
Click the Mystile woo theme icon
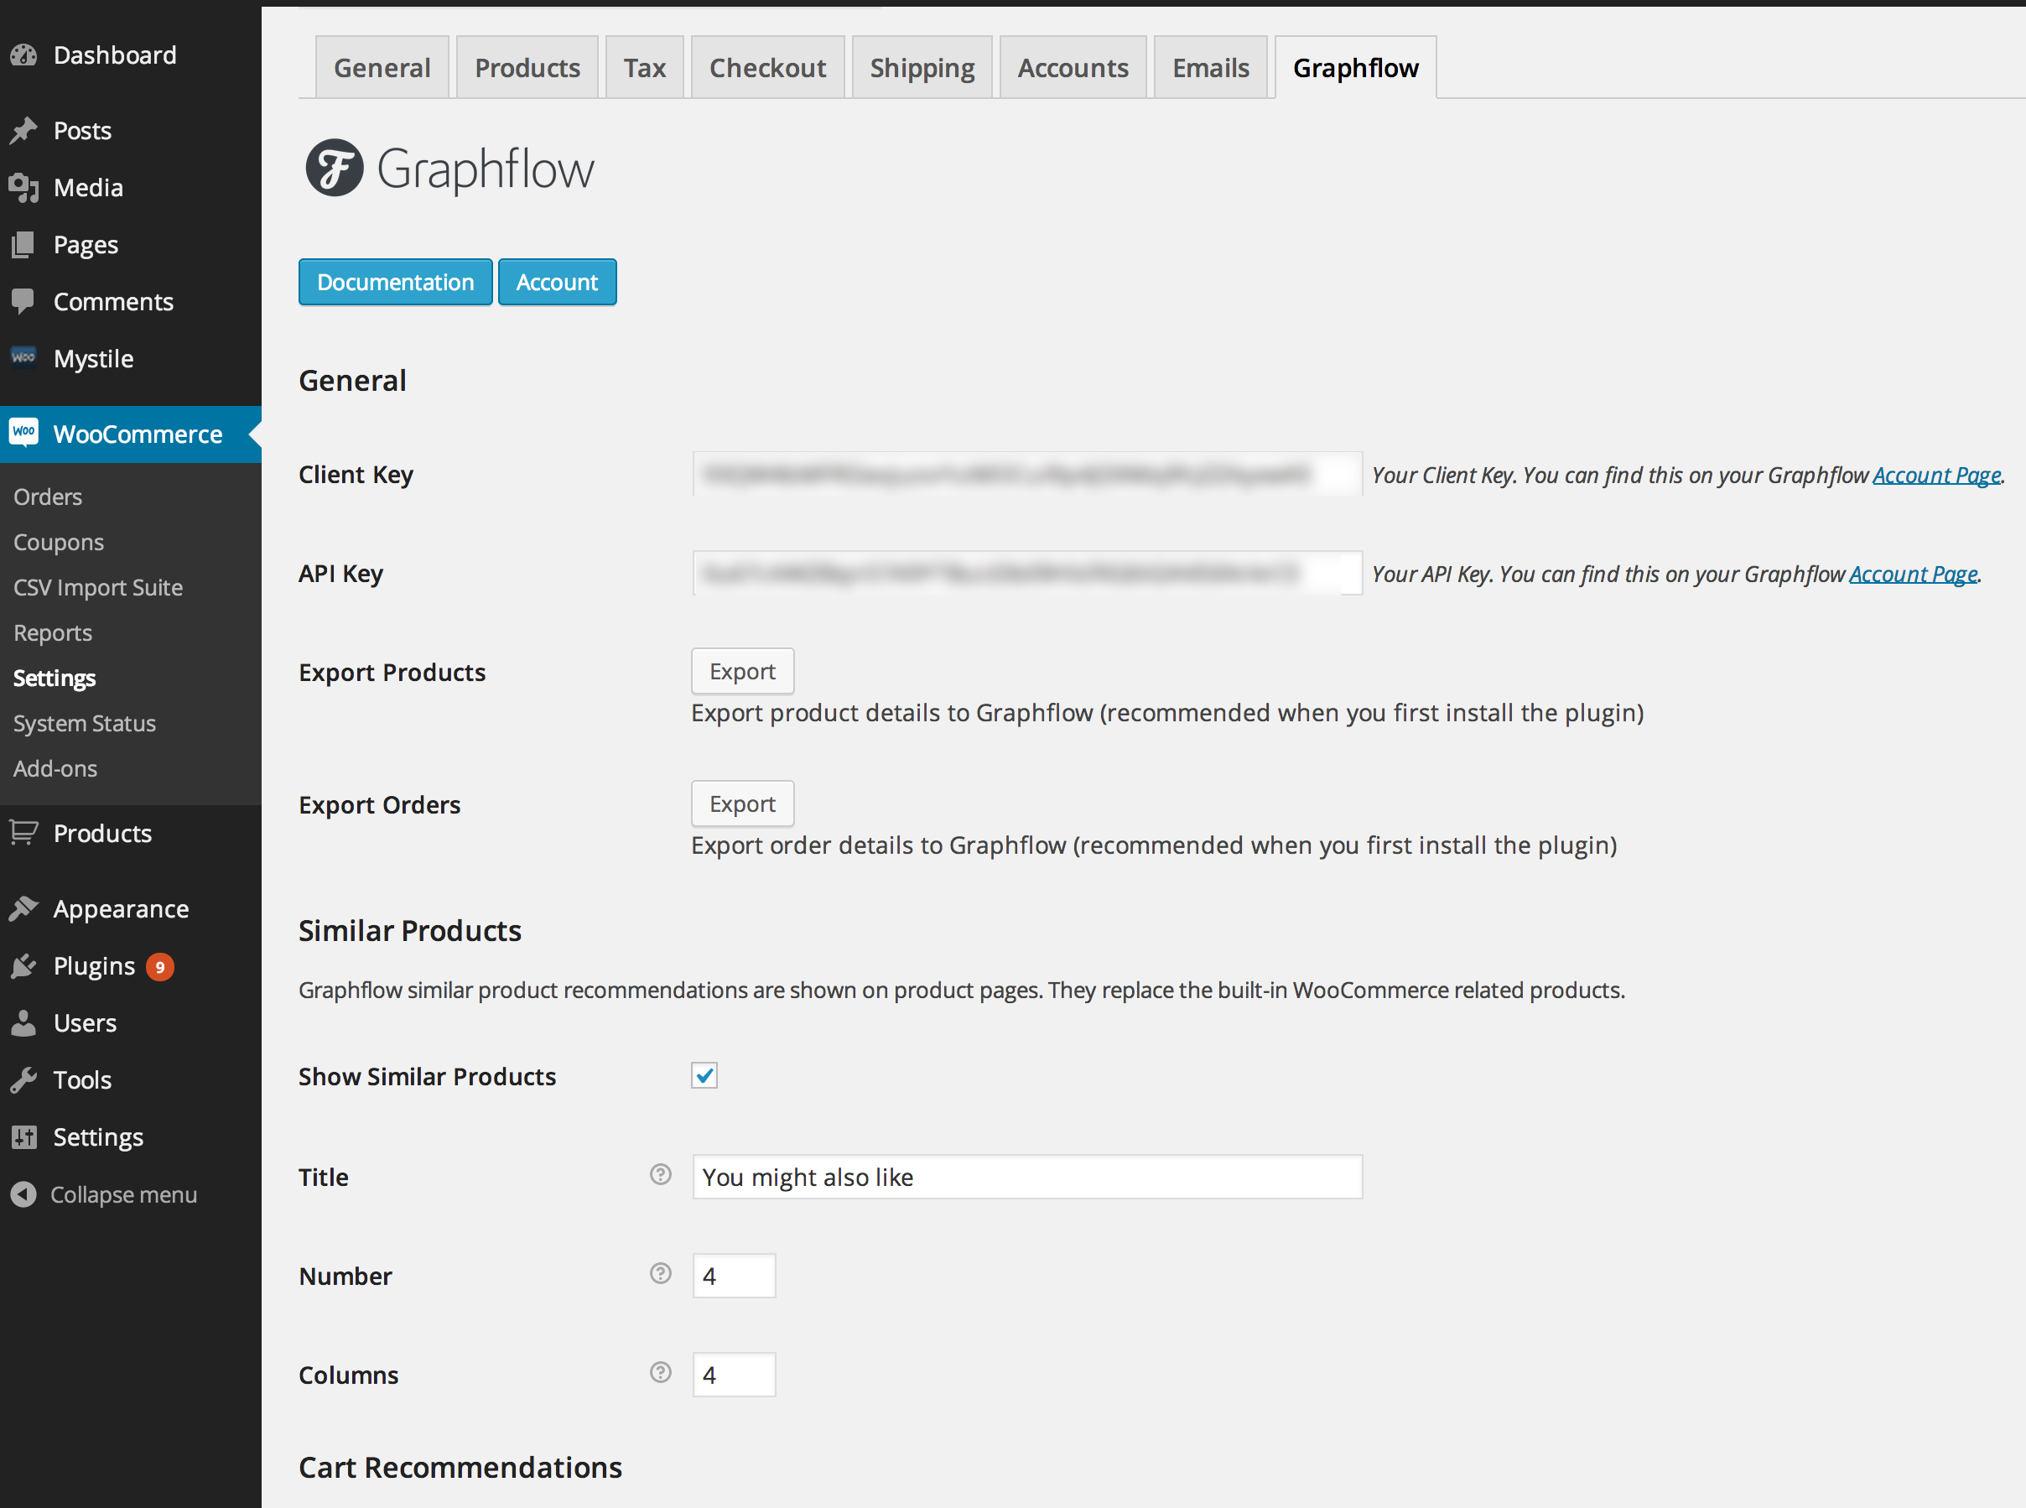pos(23,357)
